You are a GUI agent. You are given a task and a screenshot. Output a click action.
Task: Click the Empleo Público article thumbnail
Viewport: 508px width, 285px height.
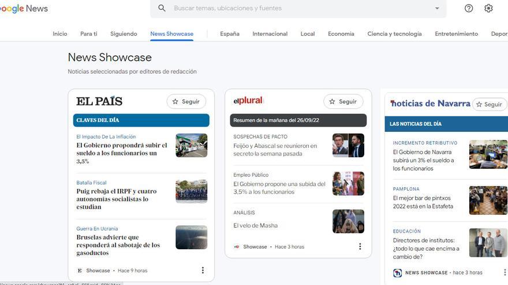348,184
